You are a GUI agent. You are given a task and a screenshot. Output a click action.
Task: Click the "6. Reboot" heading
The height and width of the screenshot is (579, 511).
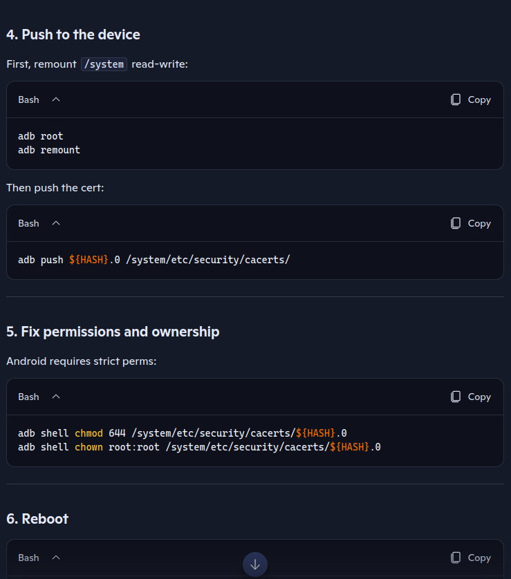coord(37,518)
